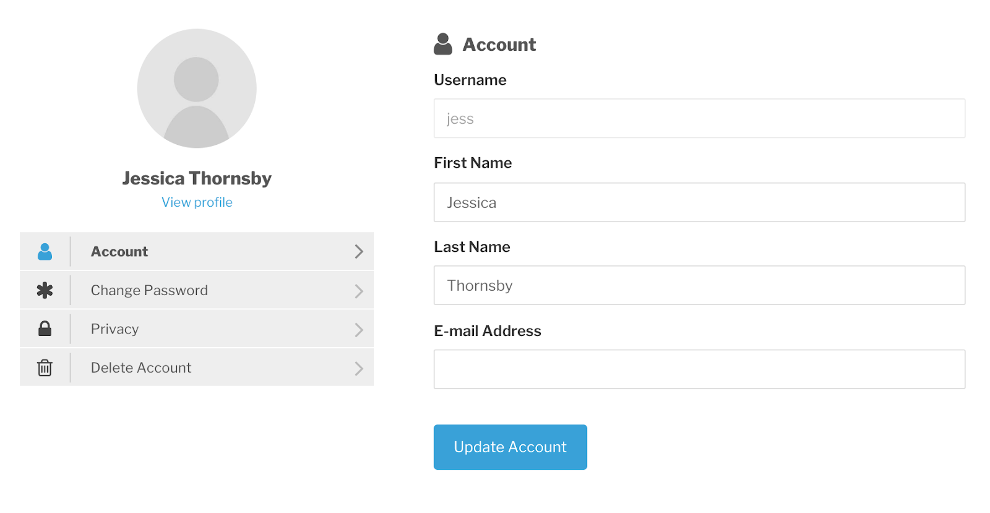Focus the First Name field with Jessica
The image size is (990, 513).
click(x=699, y=202)
